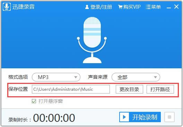Click the app microphone logo icon

[7, 7]
